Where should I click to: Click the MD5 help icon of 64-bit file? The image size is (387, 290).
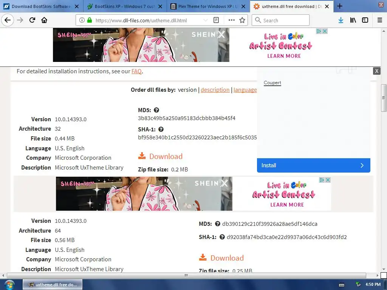217,224
